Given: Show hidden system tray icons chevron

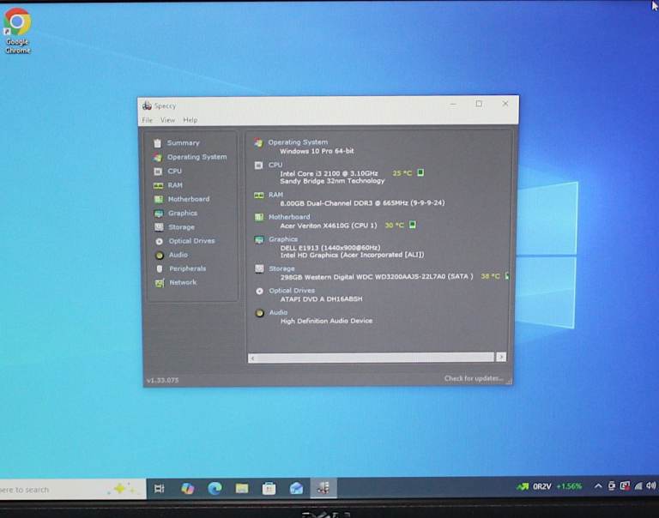Looking at the screenshot, I should coord(597,486).
